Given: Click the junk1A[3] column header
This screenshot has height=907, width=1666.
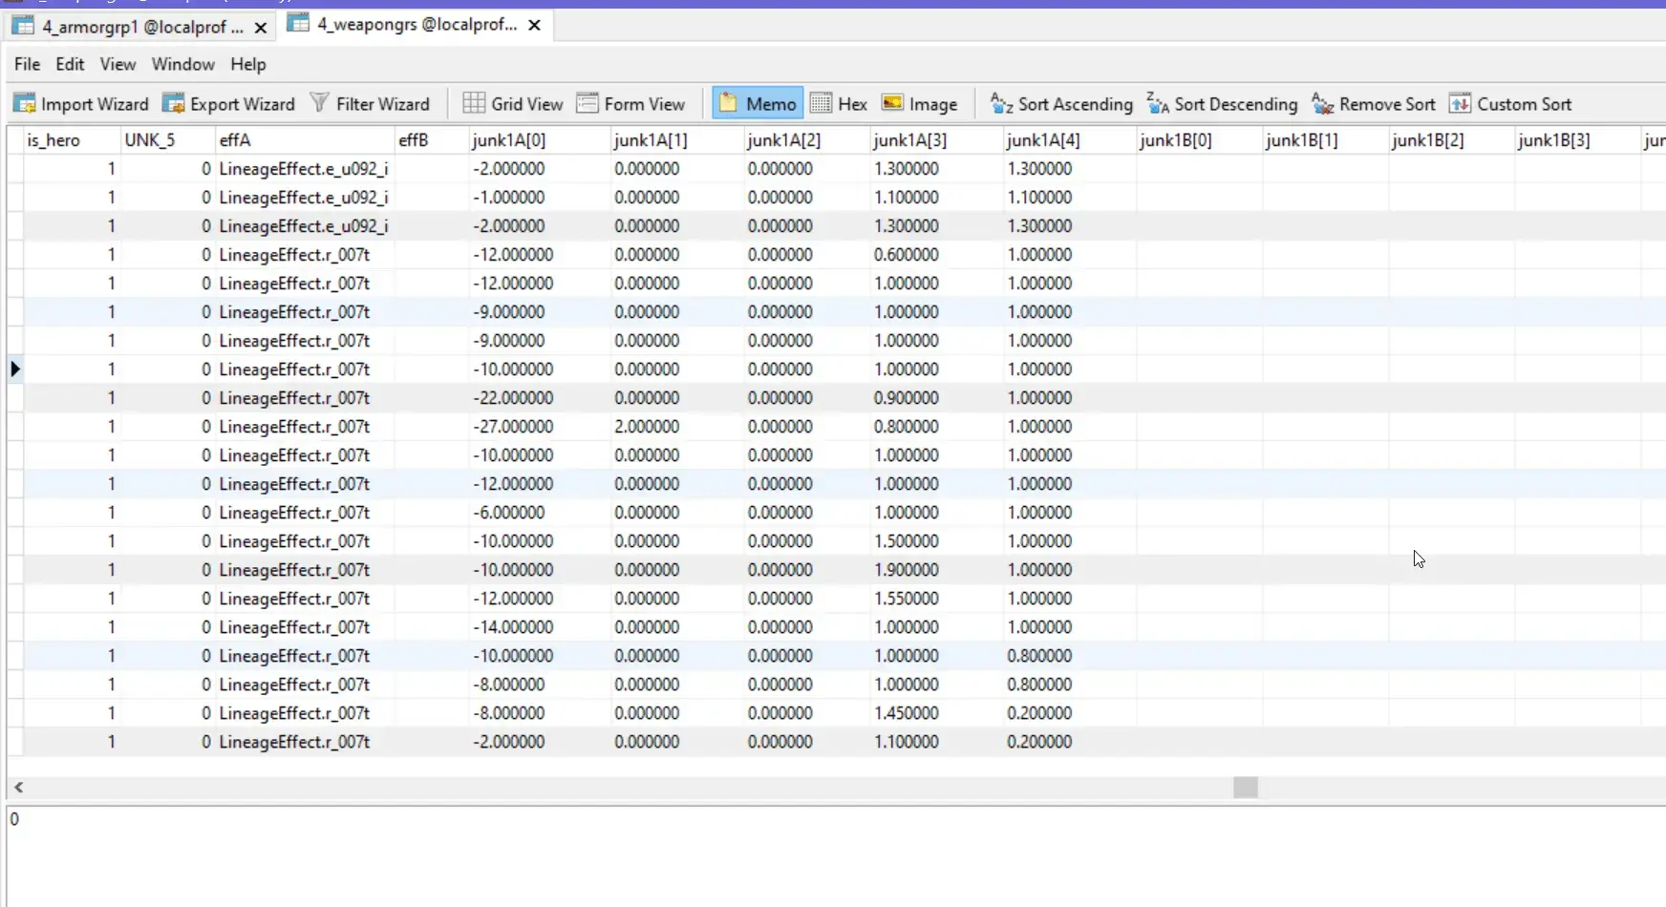Looking at the screenshot, I should pyautogui.click(x=936, y=140).
